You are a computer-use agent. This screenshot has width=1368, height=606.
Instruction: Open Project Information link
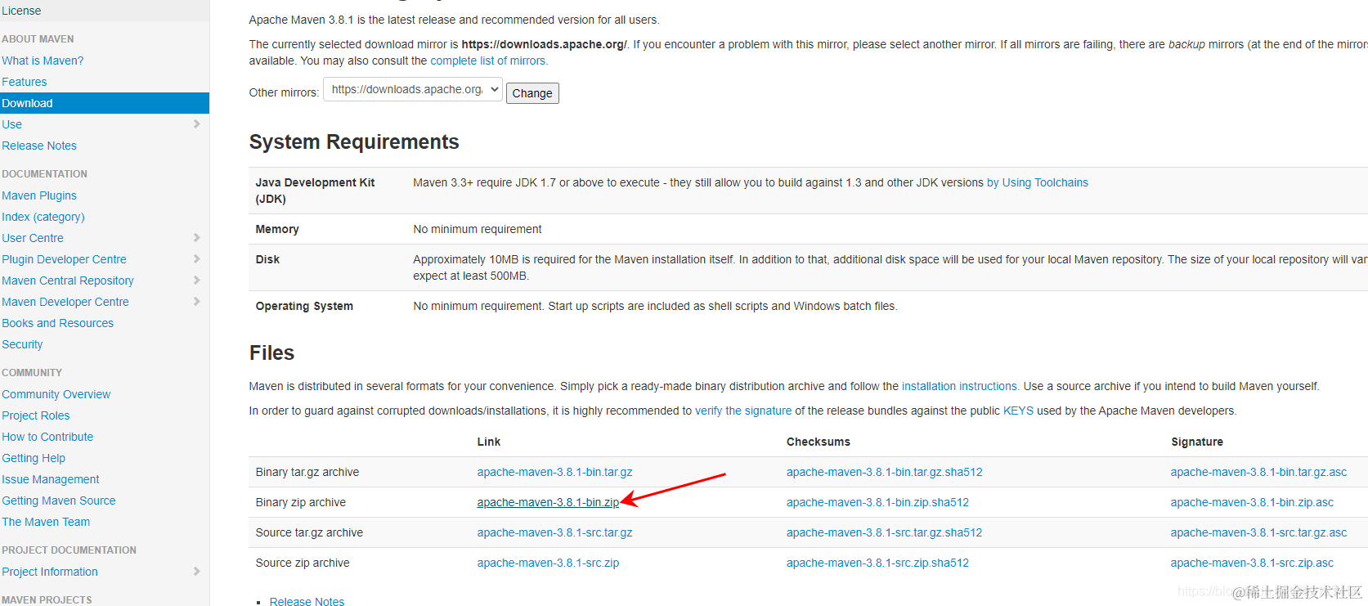point(50,572)
